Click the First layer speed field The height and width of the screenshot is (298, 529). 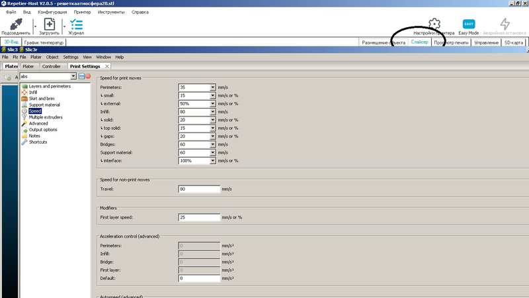(x=198, y=217)
